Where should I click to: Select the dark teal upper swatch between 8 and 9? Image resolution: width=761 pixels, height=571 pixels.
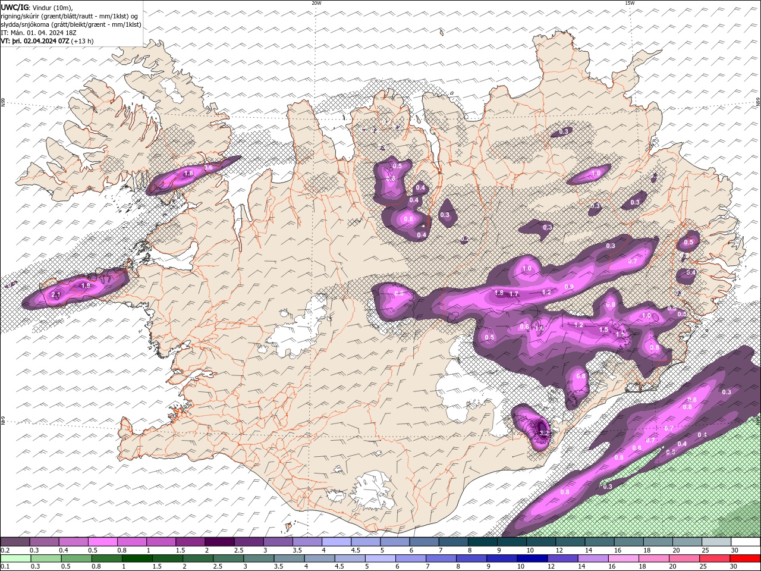pyautogui.click(x=483, y=542)
